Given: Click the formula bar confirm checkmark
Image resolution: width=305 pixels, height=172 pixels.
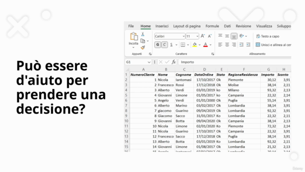Looking at the screenshot, I should (167, 62).
